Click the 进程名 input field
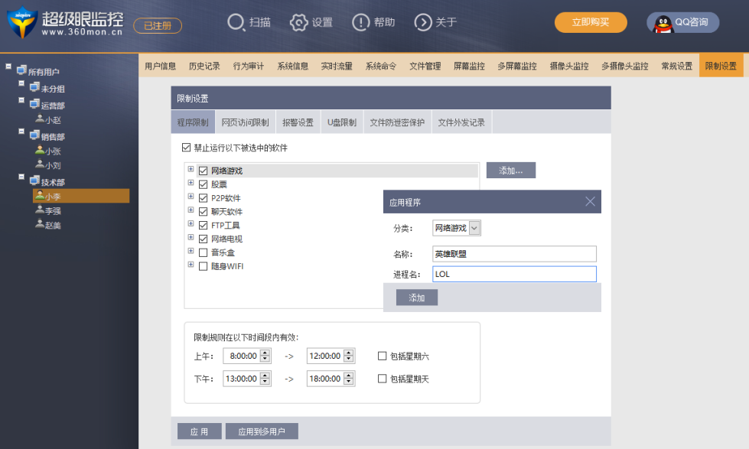749x449 pixels. [x=513, y=274]
